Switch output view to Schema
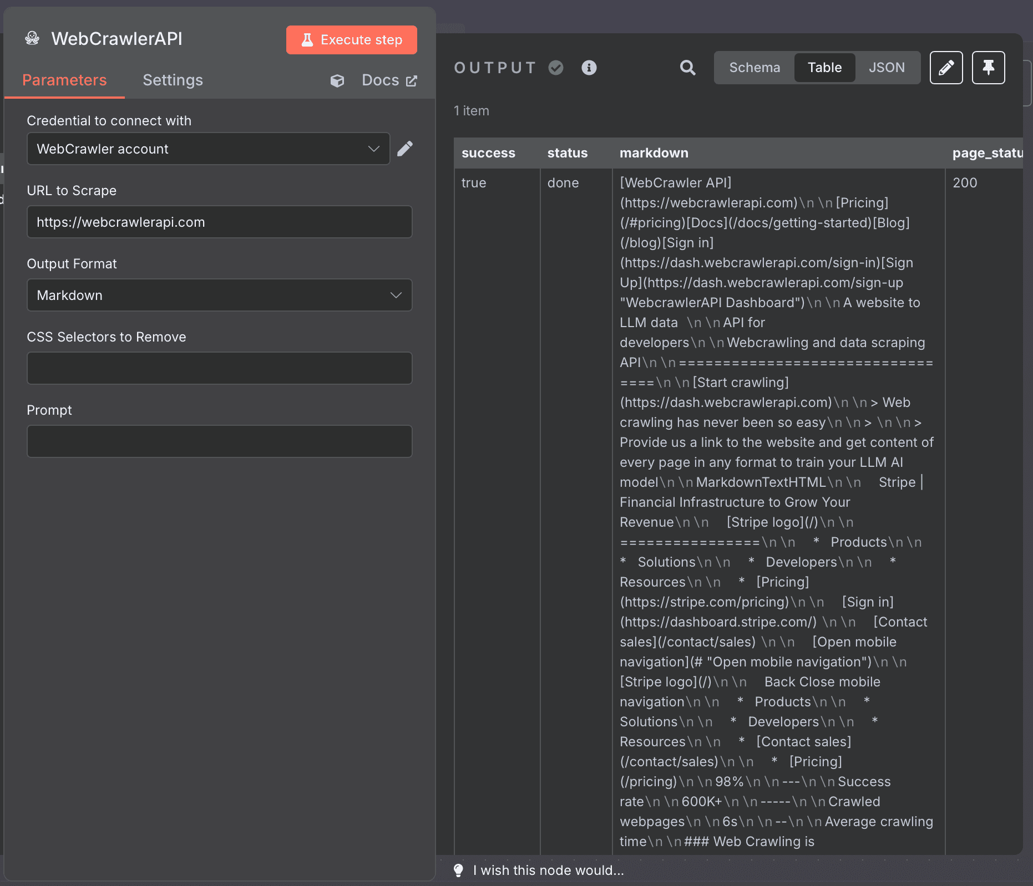The height and width of the screenshot is (886, 1033). click(x=755, y=68)
